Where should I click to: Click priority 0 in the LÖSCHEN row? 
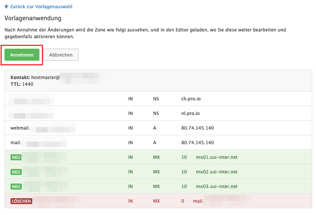pos(183,201)
